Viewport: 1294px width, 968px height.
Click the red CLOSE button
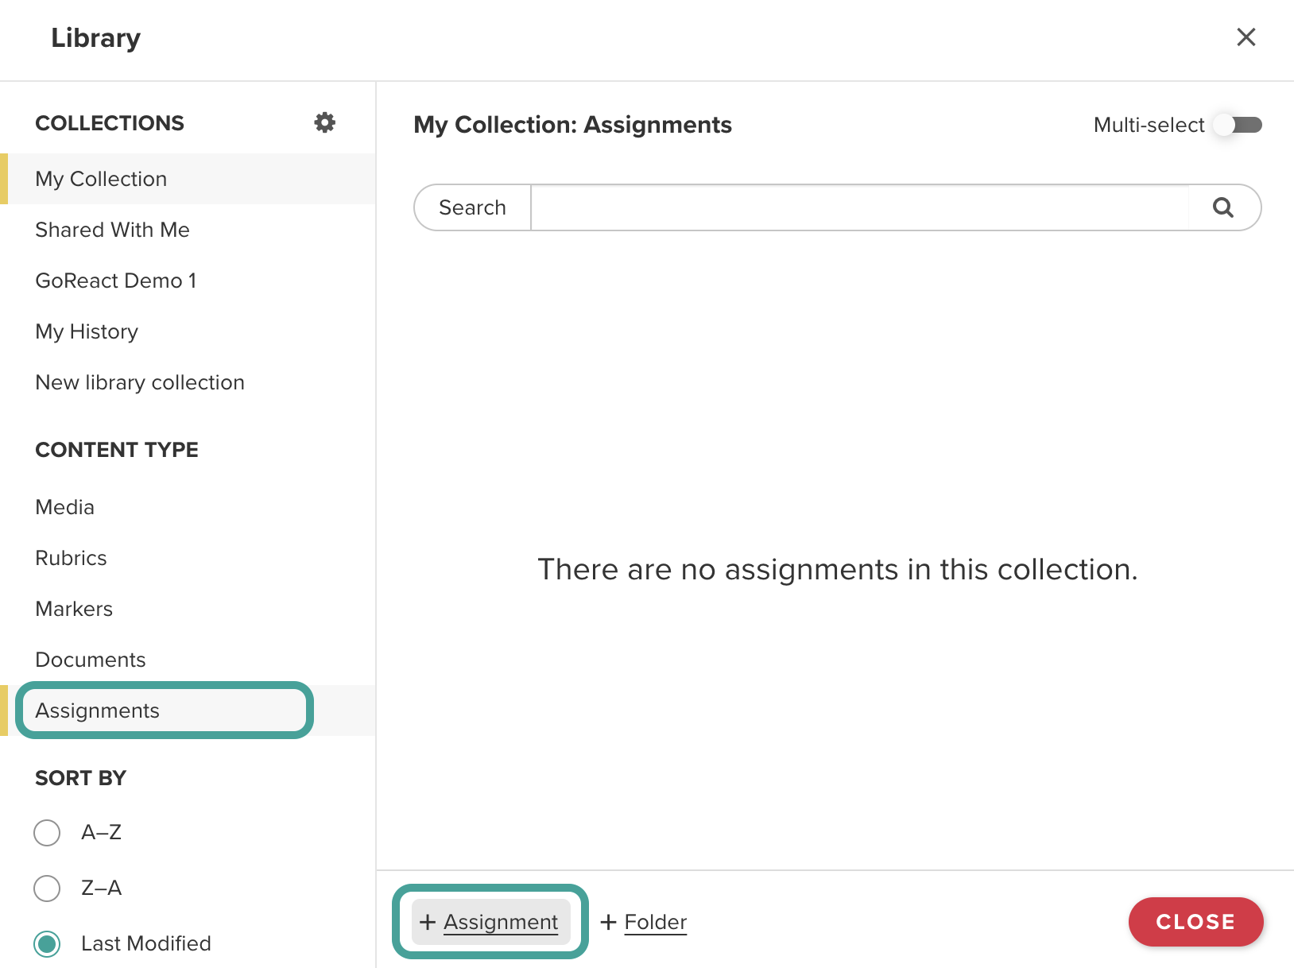click(x=1195, y=922)
